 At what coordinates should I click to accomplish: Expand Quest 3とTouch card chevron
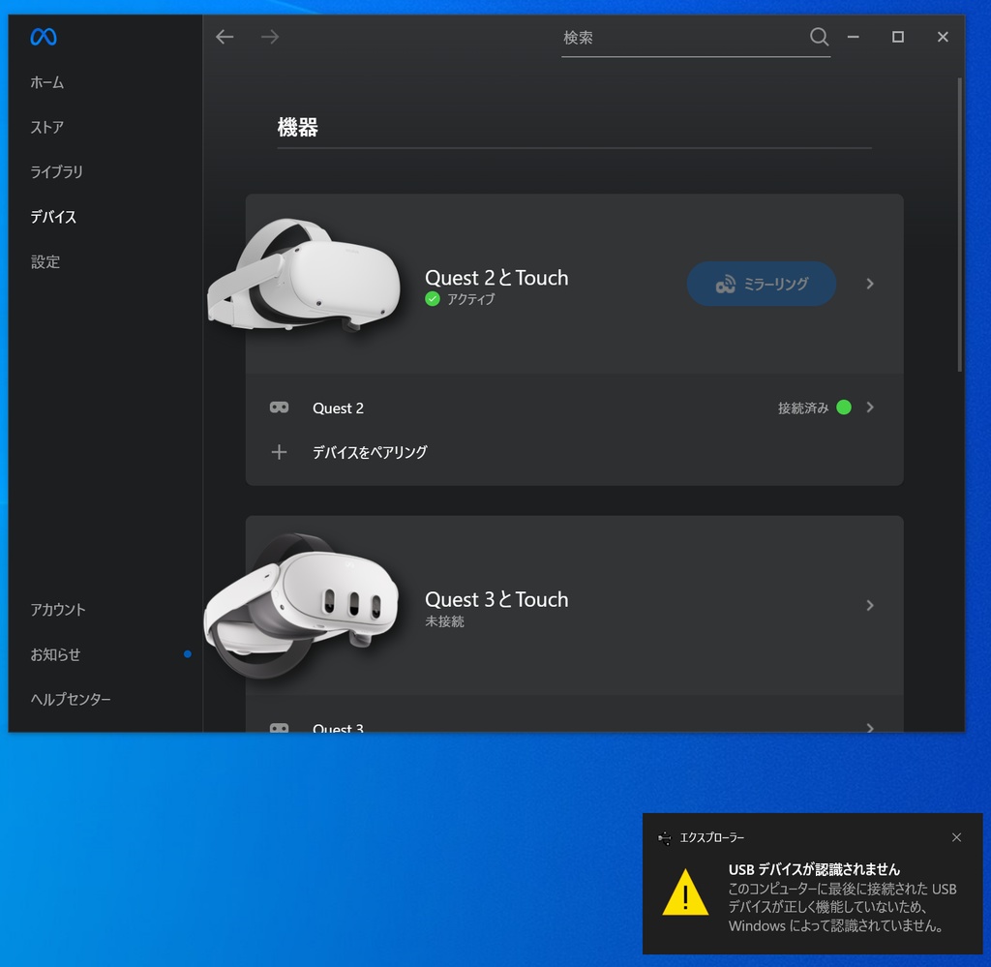(x=870, y=606)
